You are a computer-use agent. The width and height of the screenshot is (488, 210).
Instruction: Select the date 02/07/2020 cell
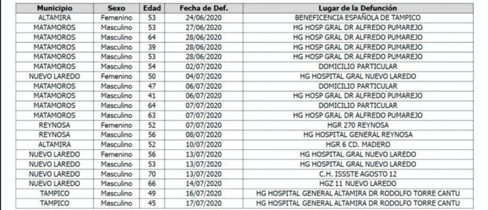[204, 67]
